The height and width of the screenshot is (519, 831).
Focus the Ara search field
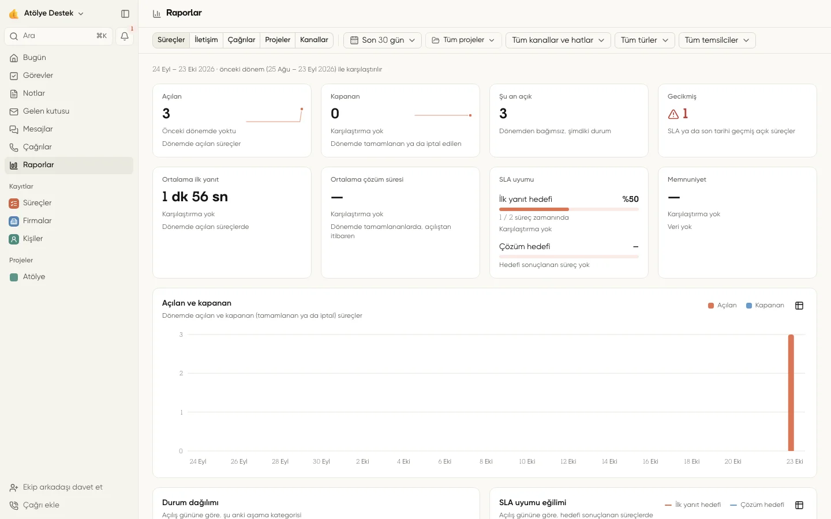(x=59, y=36)
